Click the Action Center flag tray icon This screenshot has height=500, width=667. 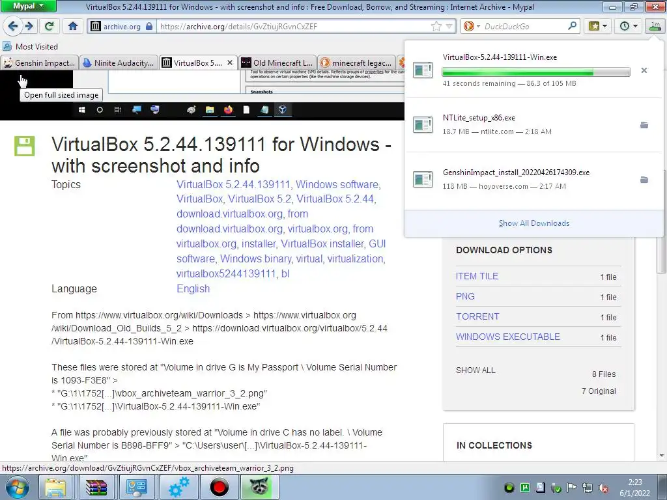point(572,488)
